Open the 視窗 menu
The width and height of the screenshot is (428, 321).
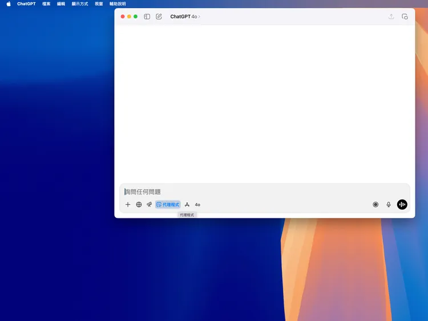(x=99, y=4)
